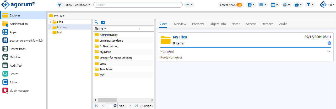Switch to the Object info tab
This screenshot has width=336, height=109.
pos(218,24)
